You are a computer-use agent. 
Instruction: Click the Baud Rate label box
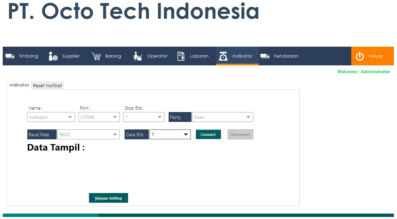[42, 135]
